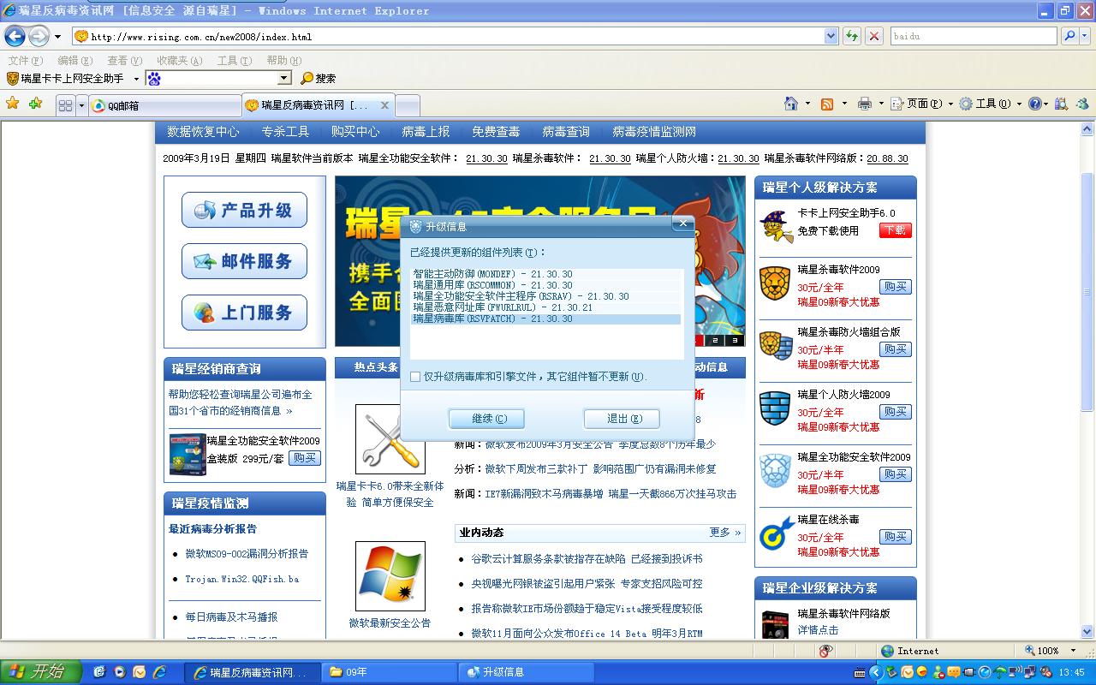Click the 上门服务 on-site service button
This screenshot has height=685, width=1096.
coord(244,313)
